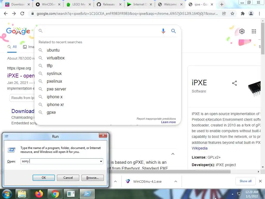Click Browse in the Run dialog

[92, 178]
